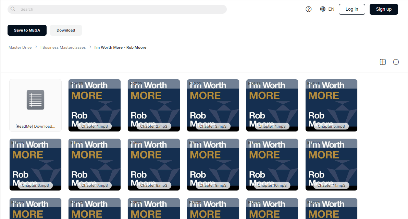
Task: Click the play icon on Chapter 11.mp3
Action: pos(309,143)
